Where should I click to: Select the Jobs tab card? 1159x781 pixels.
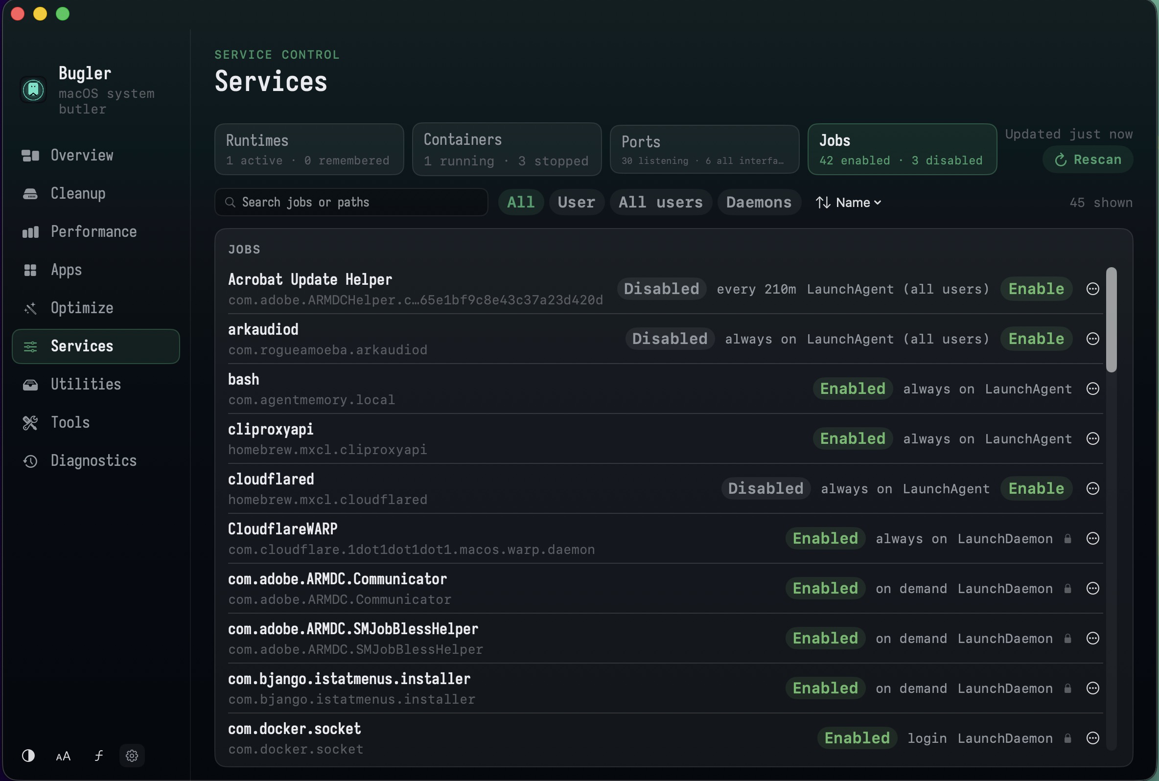[902, 149]
